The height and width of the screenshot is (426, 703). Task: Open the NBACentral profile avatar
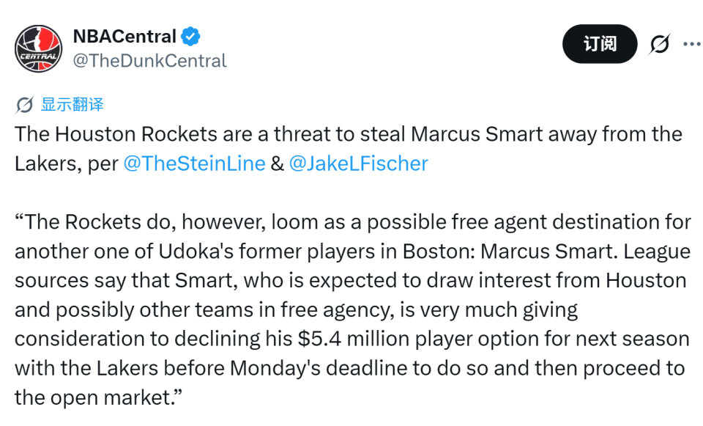pyautogui.click(x=38, y=48)
